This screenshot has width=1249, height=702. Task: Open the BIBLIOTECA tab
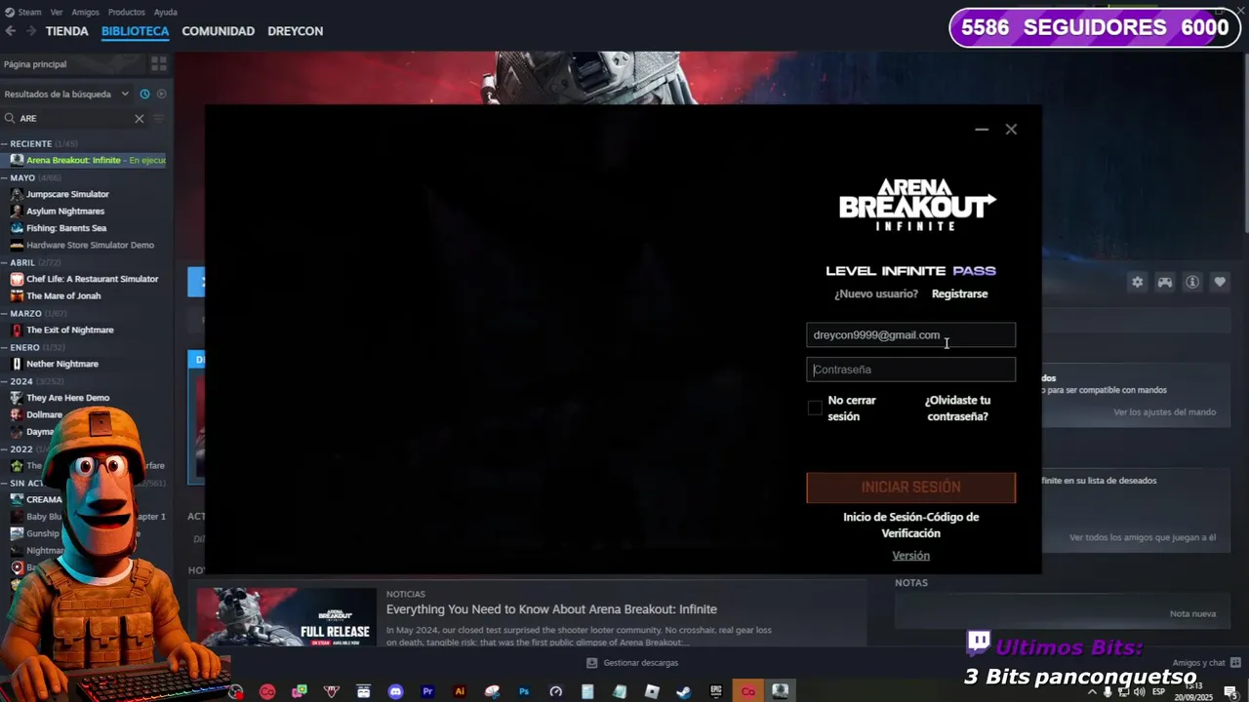[x=136, y=31]
